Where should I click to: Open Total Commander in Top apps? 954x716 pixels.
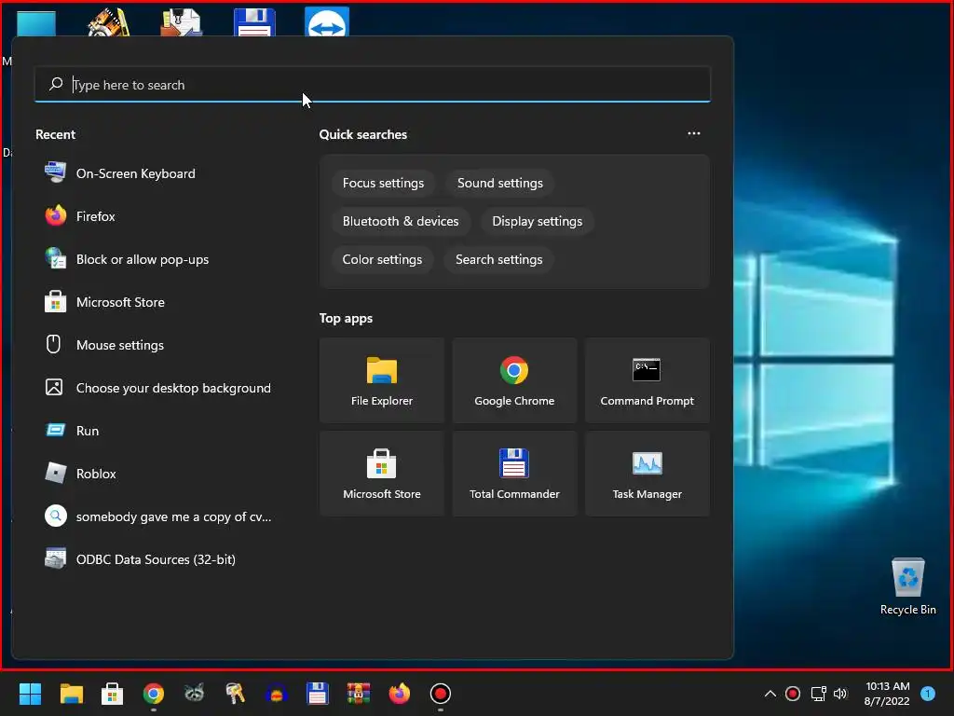[x=514, y=474]
